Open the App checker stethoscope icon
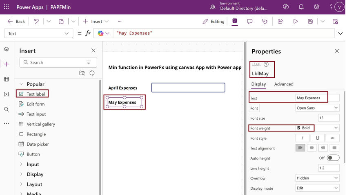The image size is (347, 195). (265, 22)
